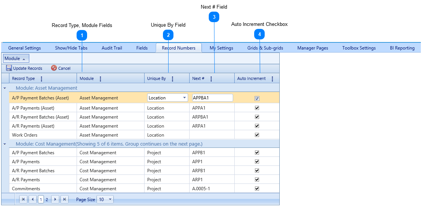Viewport: 422px width, 209px height.
Task: Click the ARP1 Next # cell
Action: point(212,179)
